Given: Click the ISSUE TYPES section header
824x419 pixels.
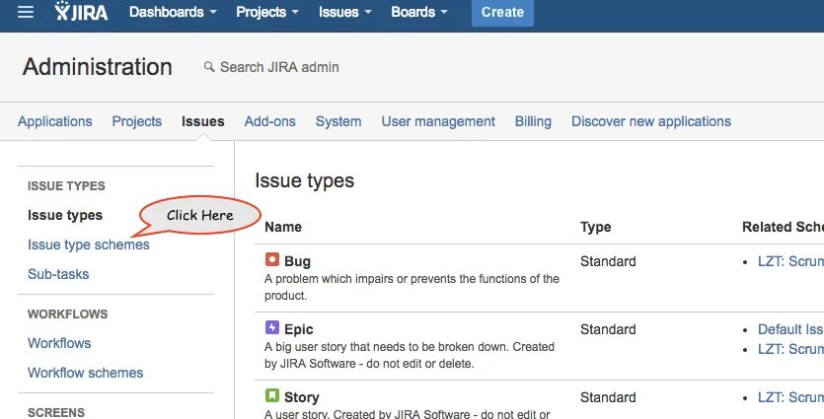Looking at the screenshot, I should pos(66,186).
